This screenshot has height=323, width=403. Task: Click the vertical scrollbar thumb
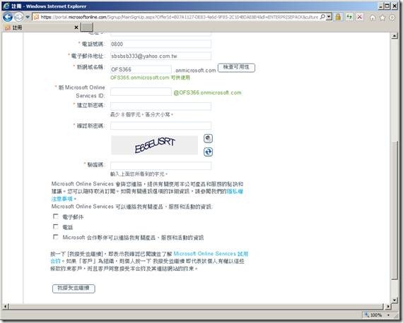click(x=395, y=209)
